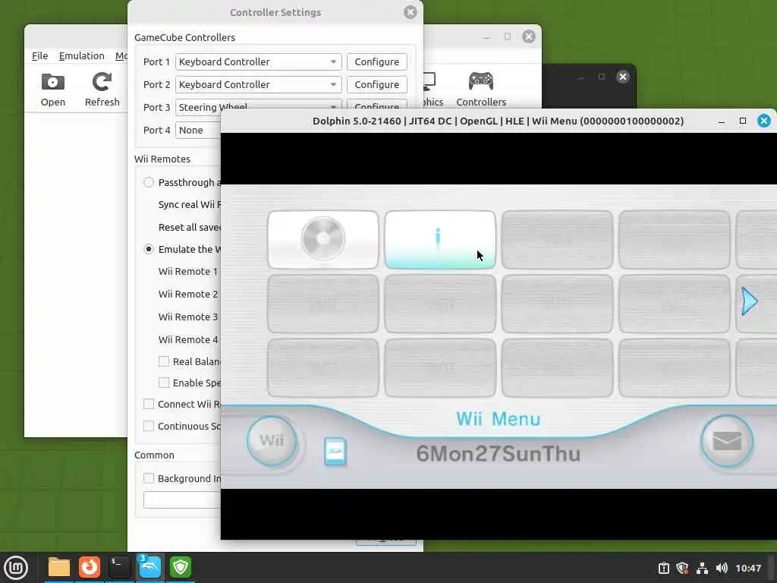777x583 pixels.
Task: Open the Disc Channel tile in Wii Menu
Action: [x=323, y=240]
